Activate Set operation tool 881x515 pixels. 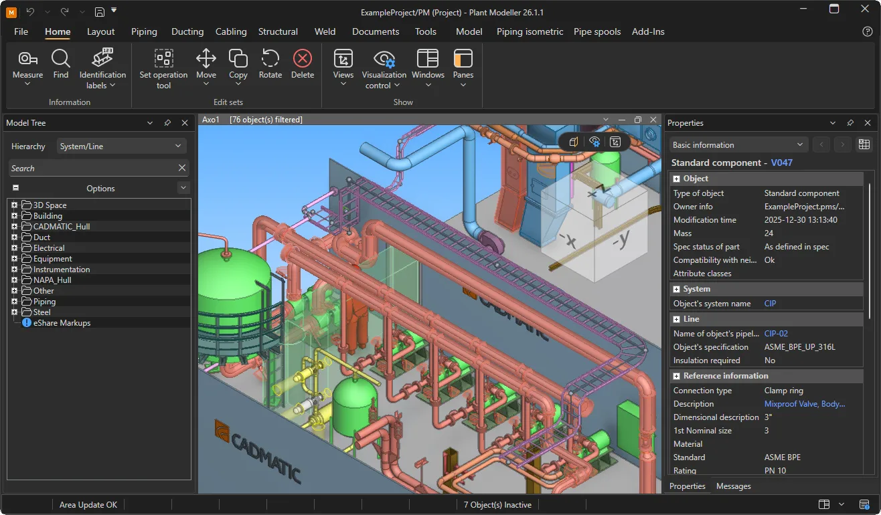click(164, 58)
